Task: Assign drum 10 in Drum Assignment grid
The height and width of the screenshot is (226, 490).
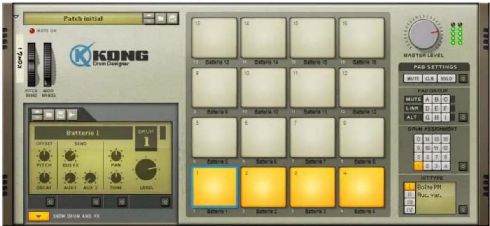Action: pos(427,148)
